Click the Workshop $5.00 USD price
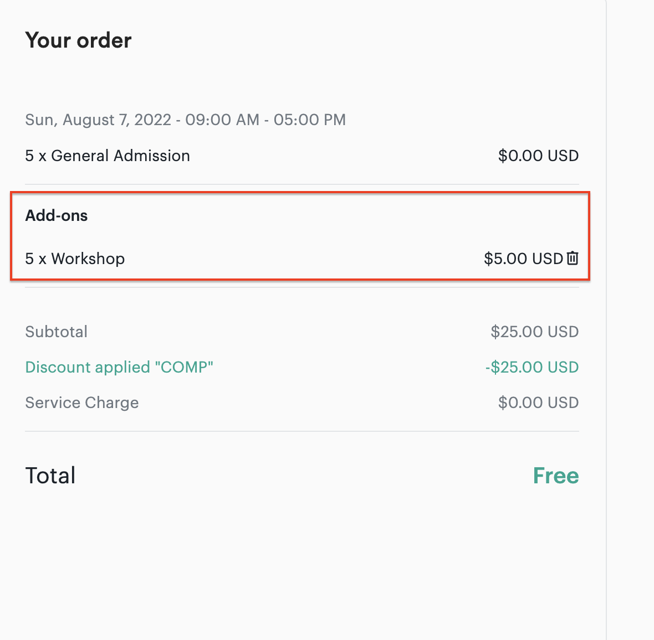 coord(523,259)
